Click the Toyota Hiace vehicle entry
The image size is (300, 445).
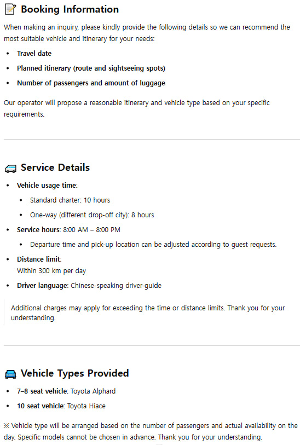pos(61,406)
